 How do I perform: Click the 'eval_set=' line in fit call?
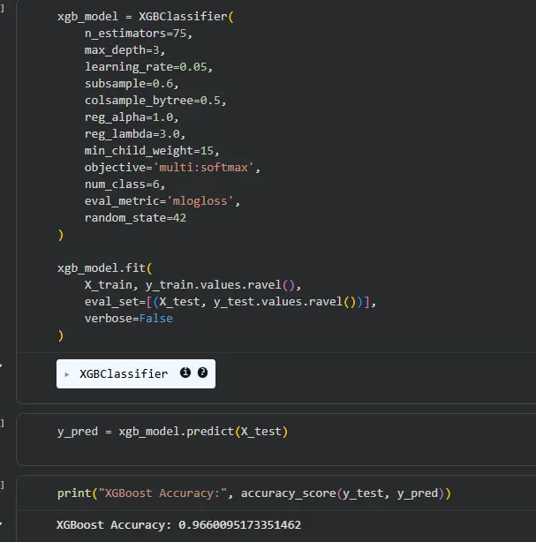click(x=230, y=302)
